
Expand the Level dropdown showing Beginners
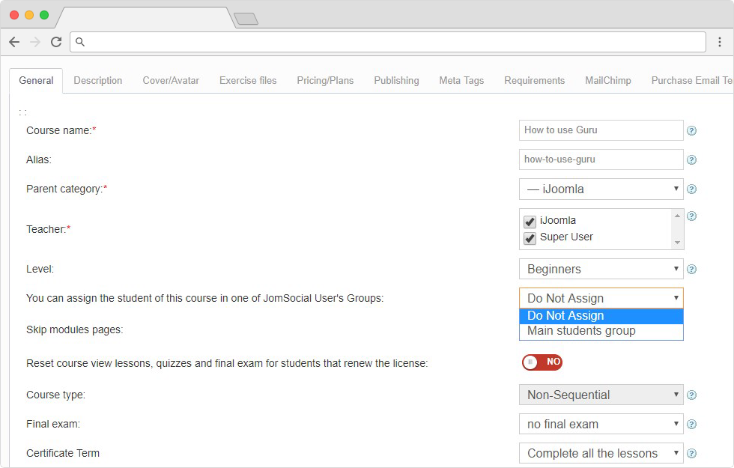pos(601,270)
